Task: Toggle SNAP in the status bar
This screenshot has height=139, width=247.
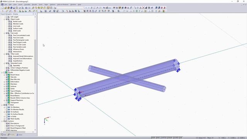Action: (153, 138)
